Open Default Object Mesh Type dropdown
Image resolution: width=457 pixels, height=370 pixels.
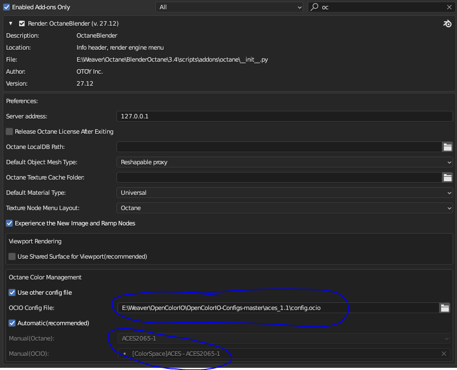click(x=284, y=162)
